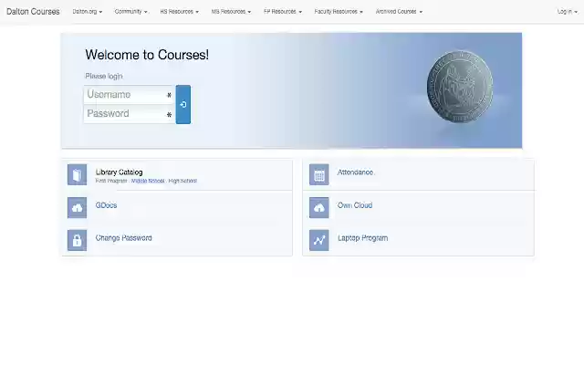The width and height of the screenshot is (584, 365).
Task: Open High School library catalog link
Action: pos(182,181)
